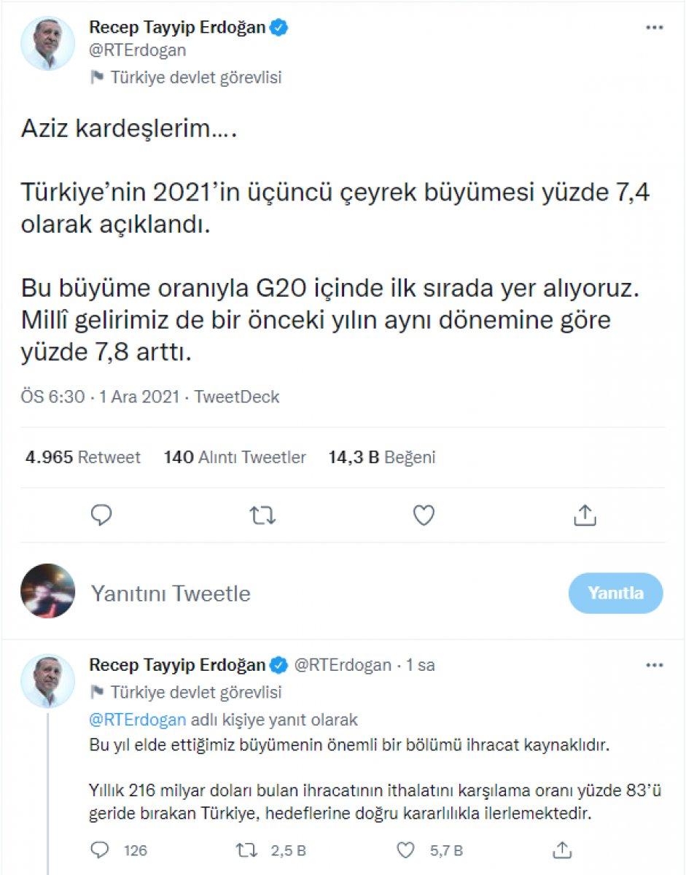Select the heart icon to like the tweet
This screenshot has width=686, height=875.
pos(423,516)
